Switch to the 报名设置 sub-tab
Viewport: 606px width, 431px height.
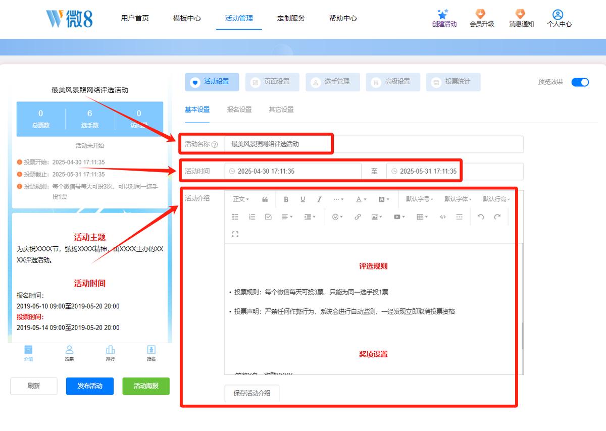239,110
